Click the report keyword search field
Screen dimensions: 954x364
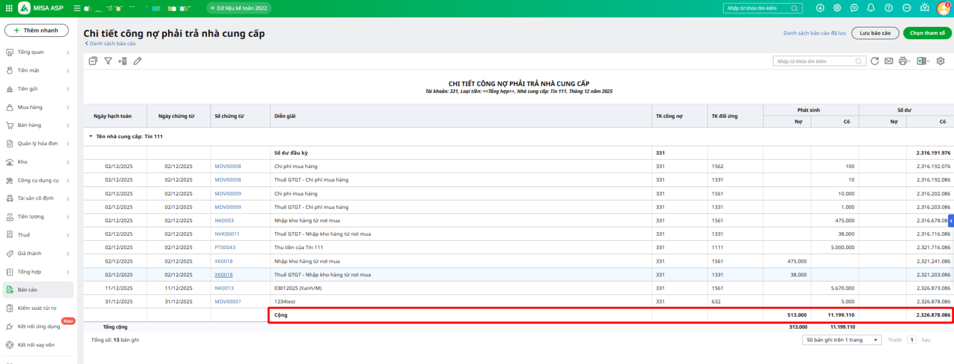point(814,61)
